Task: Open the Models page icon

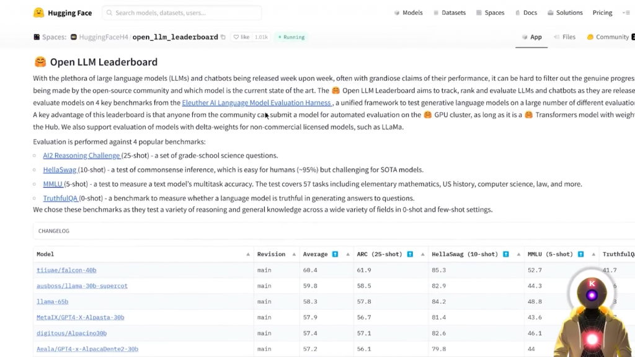Action: (x=397, y=13)
